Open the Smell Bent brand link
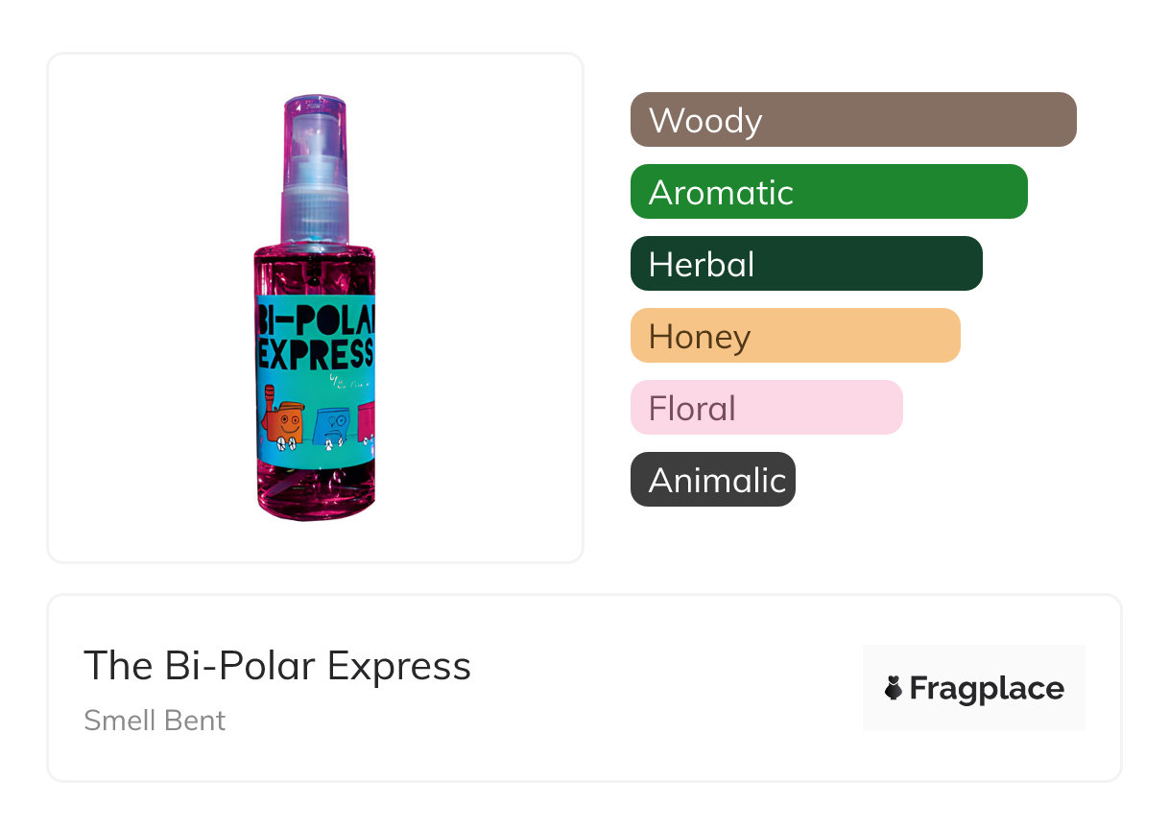Viewport: 1169px width, 829px height. point(155,721)
